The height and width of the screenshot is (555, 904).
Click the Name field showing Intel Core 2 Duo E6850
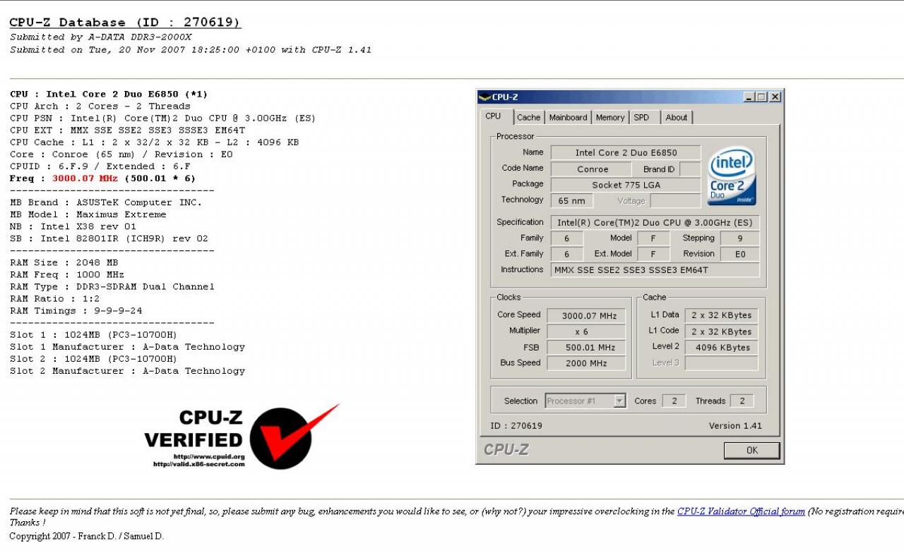pyautogui.click(x=626, y=152)
